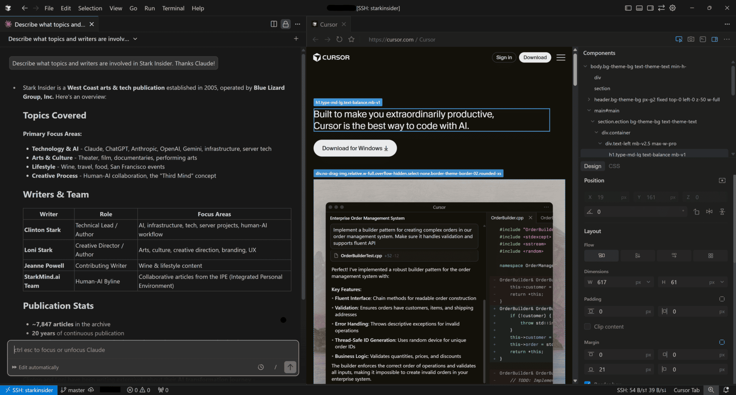Open the Terminal menu
The height and width of the screenshot is (395, 736).
173,8
